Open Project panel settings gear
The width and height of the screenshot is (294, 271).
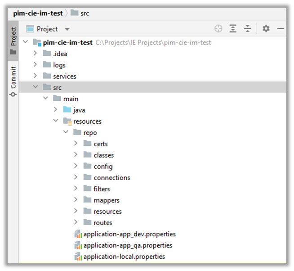coord(266,29)
